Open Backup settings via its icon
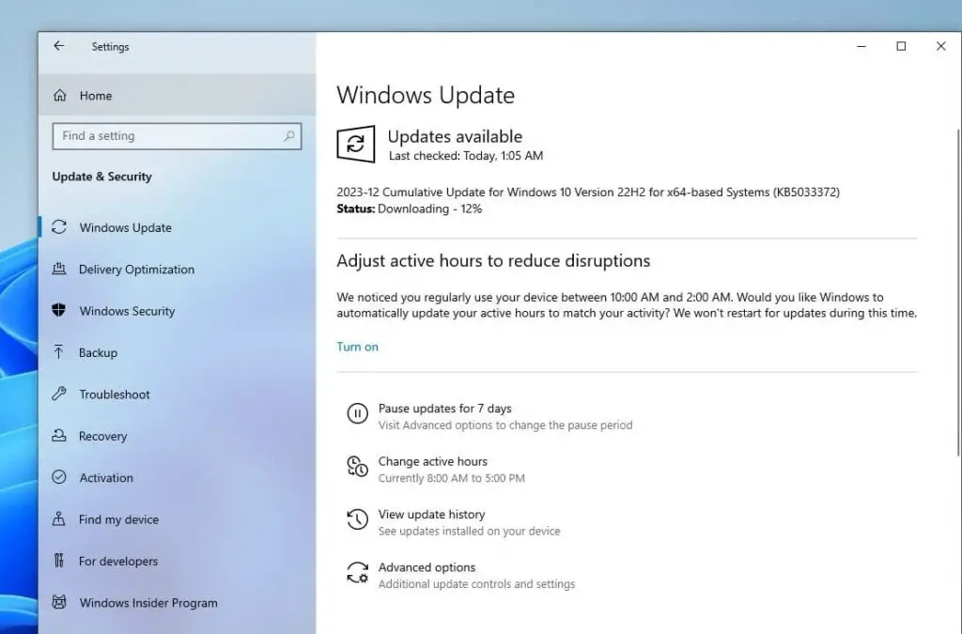Screen dimensions: 962x634 click(x=58, y=352)
